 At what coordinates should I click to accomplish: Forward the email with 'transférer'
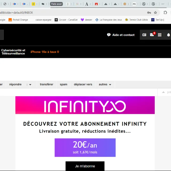pos(46,84)
